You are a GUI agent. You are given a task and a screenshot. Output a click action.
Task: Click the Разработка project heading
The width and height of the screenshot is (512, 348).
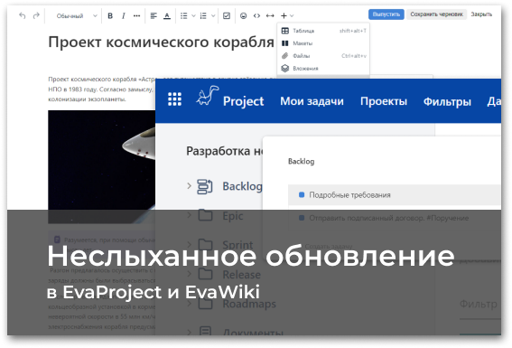[224, 151]
